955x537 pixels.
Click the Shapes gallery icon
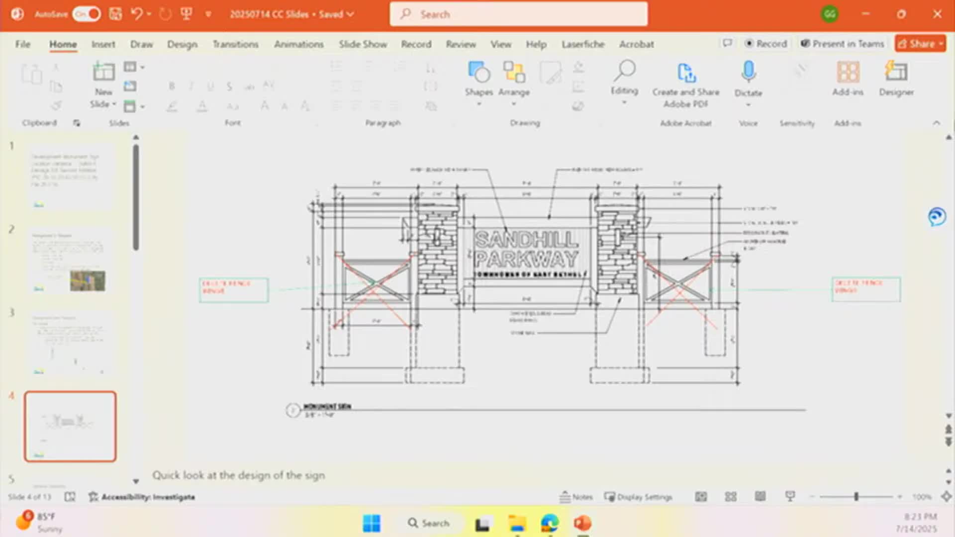point(478,73)
